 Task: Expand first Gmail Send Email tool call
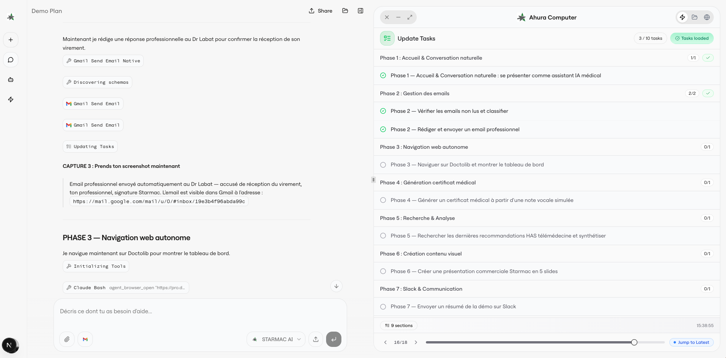coord(93,104)
